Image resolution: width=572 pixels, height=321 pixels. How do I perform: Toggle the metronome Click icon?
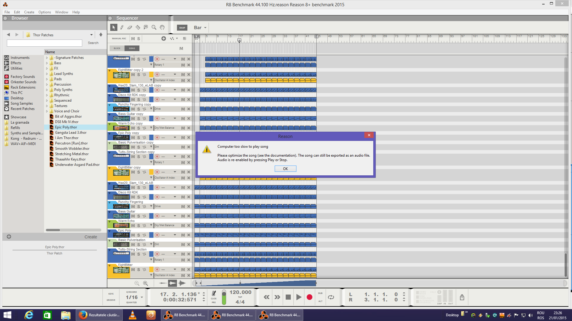(214, 294)
